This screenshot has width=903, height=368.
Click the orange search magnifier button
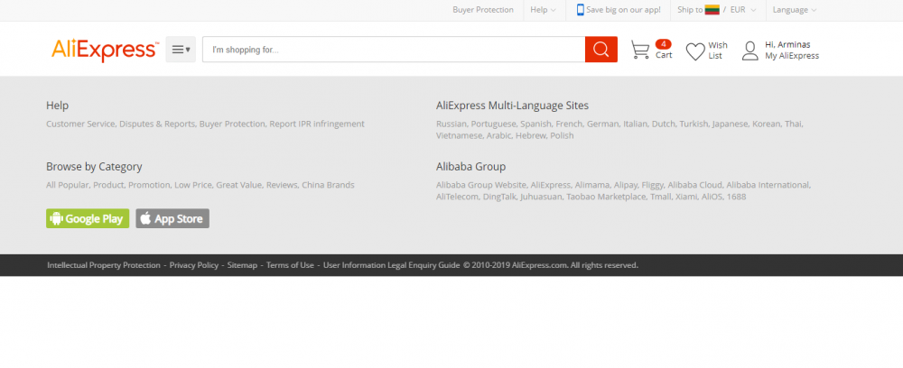click(601, 50)
